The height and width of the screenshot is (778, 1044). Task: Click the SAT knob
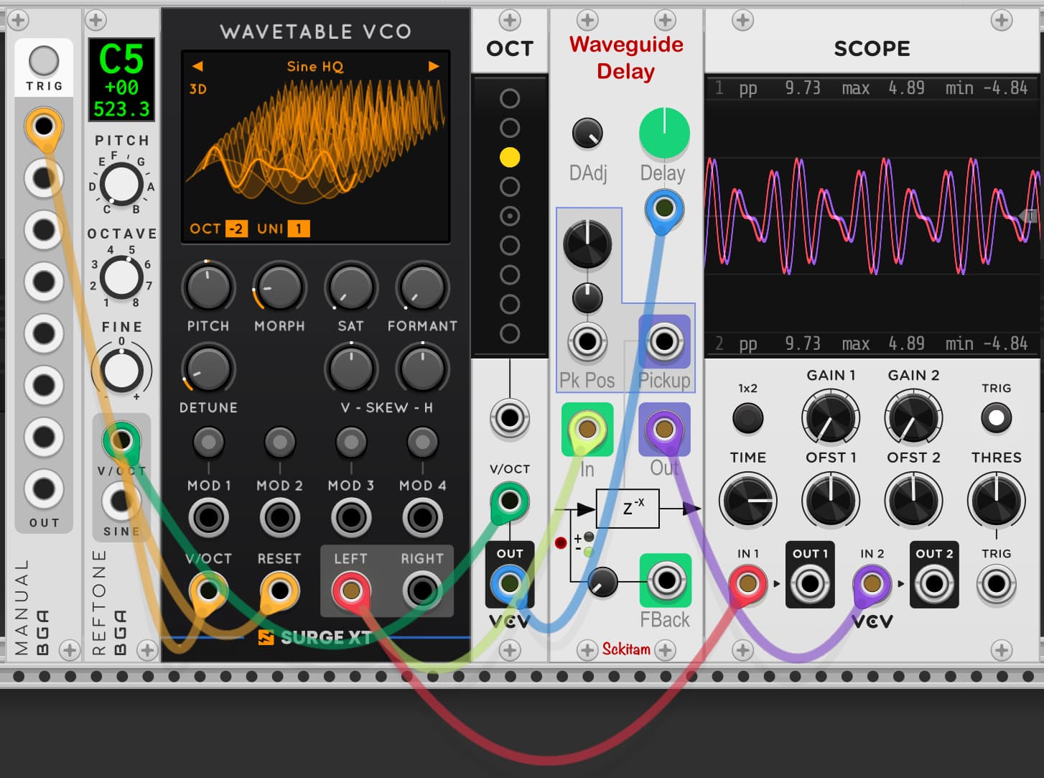click(x=350, y=287)
